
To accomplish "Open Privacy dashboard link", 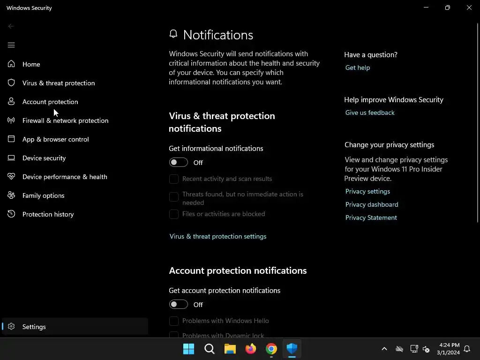I will pos(372,204).
